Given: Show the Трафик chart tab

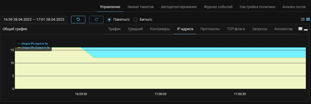Looking at the screenshot, I should (114, 29).
